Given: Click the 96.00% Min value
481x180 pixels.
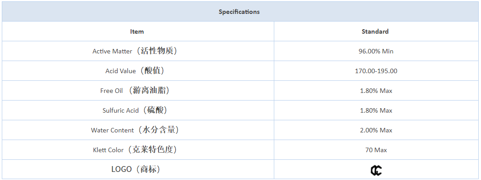Looking at the screenshot, I should tap(376, 51).
